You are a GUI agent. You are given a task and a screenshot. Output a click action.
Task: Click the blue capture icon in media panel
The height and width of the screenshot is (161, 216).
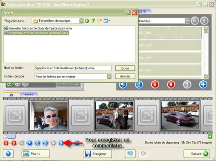coord(139,84)
